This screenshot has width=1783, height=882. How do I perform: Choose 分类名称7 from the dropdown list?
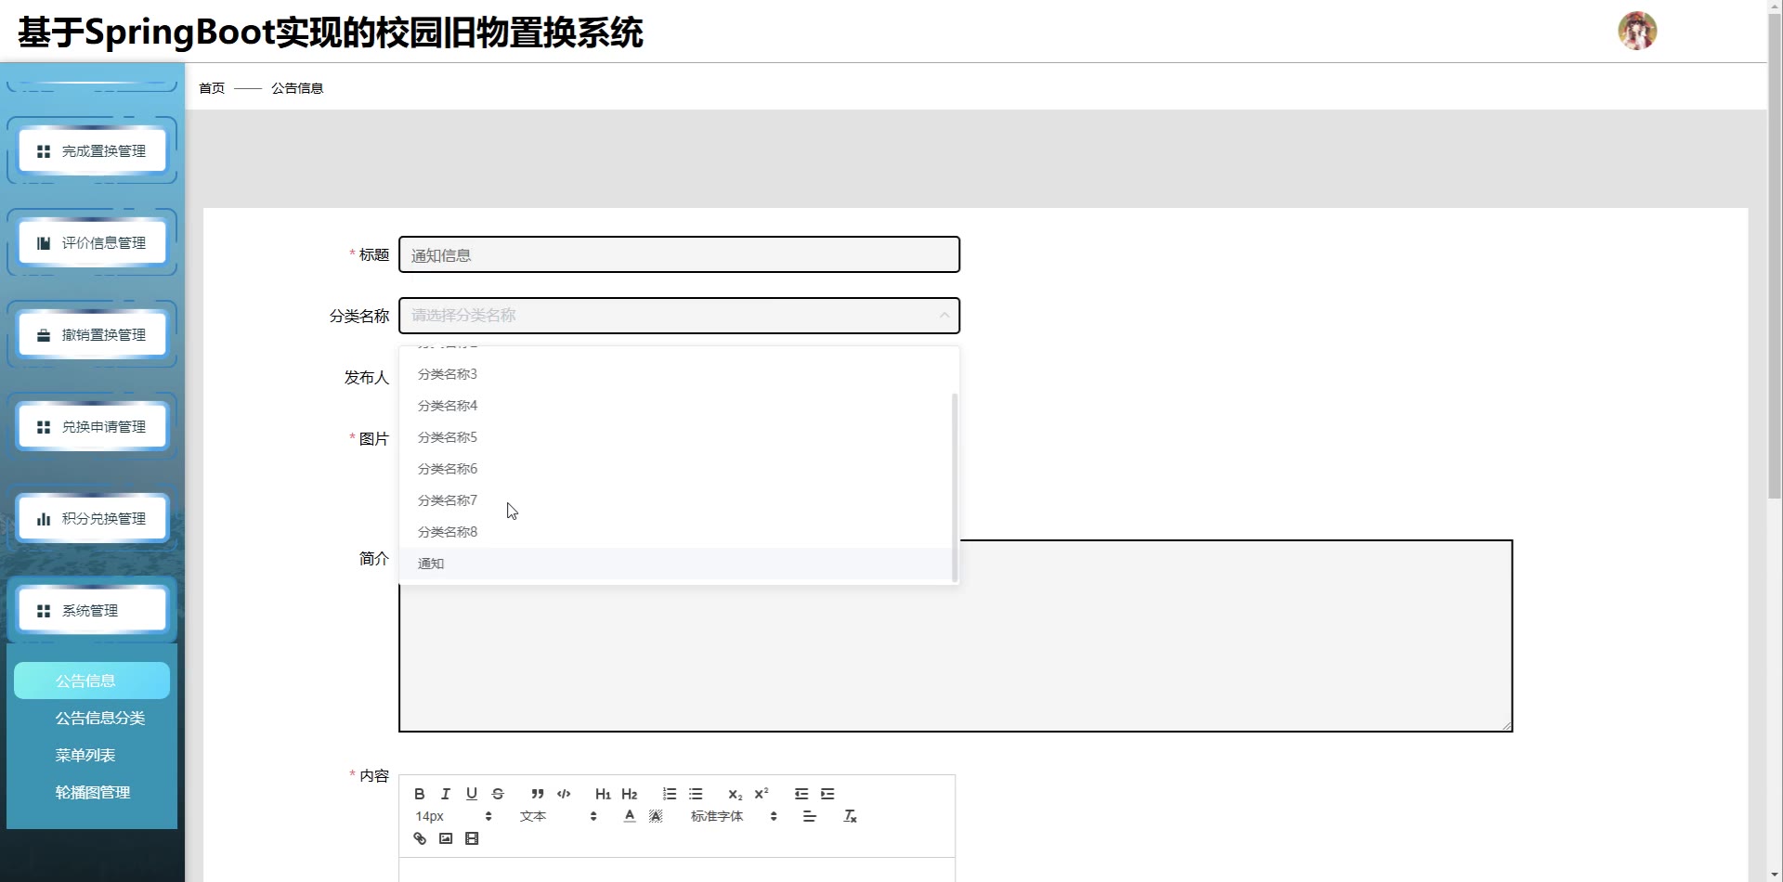[x=676, y=500]
